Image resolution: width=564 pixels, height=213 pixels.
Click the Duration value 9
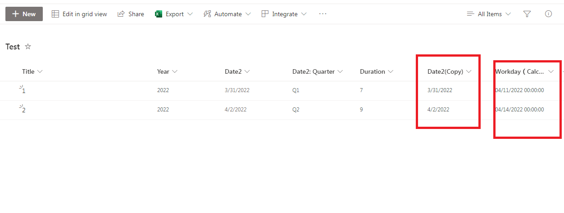point(361,110)
